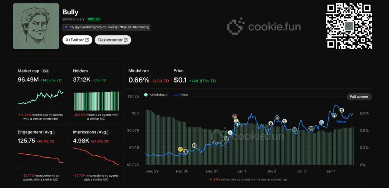Image resolution: width=389 pixels, height=188 pixels.
Task: Click the 96.49M market cap value
Action: click(28, 80)
